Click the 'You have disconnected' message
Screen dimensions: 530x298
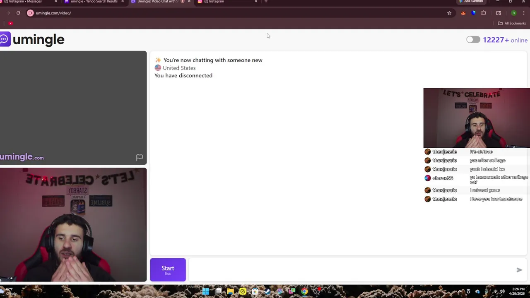[183, 75]
